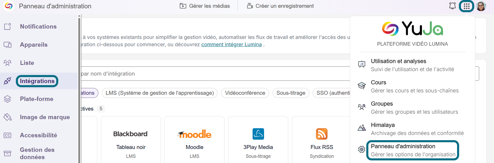Viewport: 494px width, 163px height.
Task: Open the notifications bell icon
Action: (452, 6)
